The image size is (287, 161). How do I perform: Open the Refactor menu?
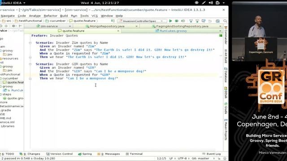51,16
